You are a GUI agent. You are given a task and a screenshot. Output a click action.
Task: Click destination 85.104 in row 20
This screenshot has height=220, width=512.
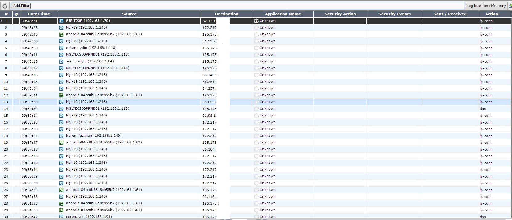click(209, 149)
